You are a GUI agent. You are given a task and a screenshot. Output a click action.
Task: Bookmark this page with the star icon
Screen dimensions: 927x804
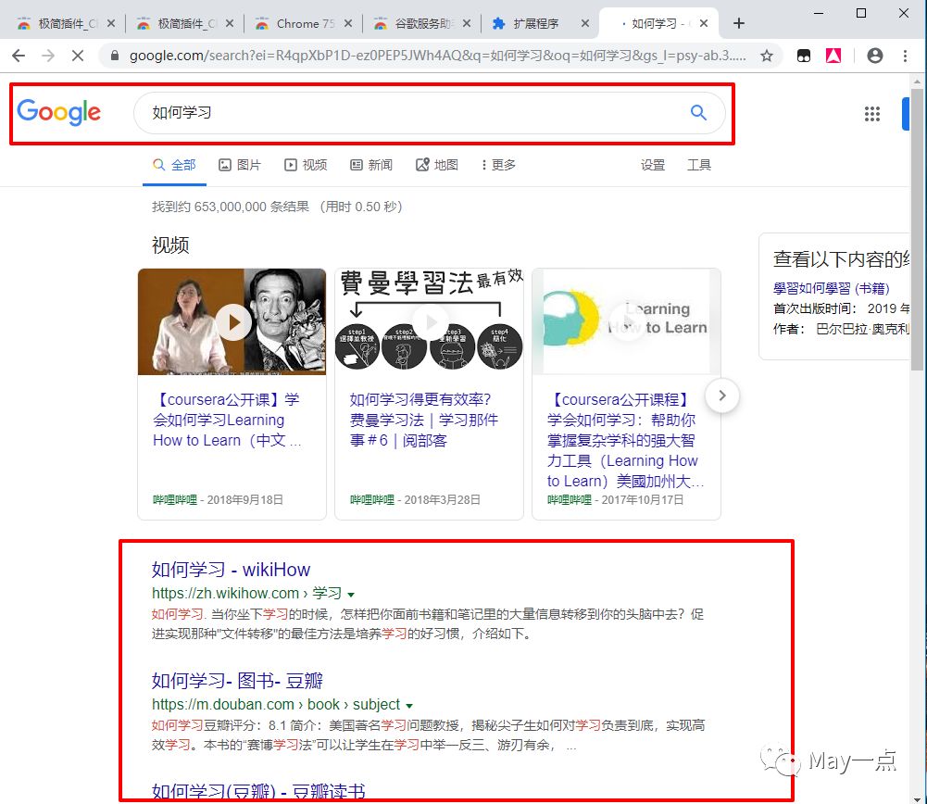coord(767,56)
